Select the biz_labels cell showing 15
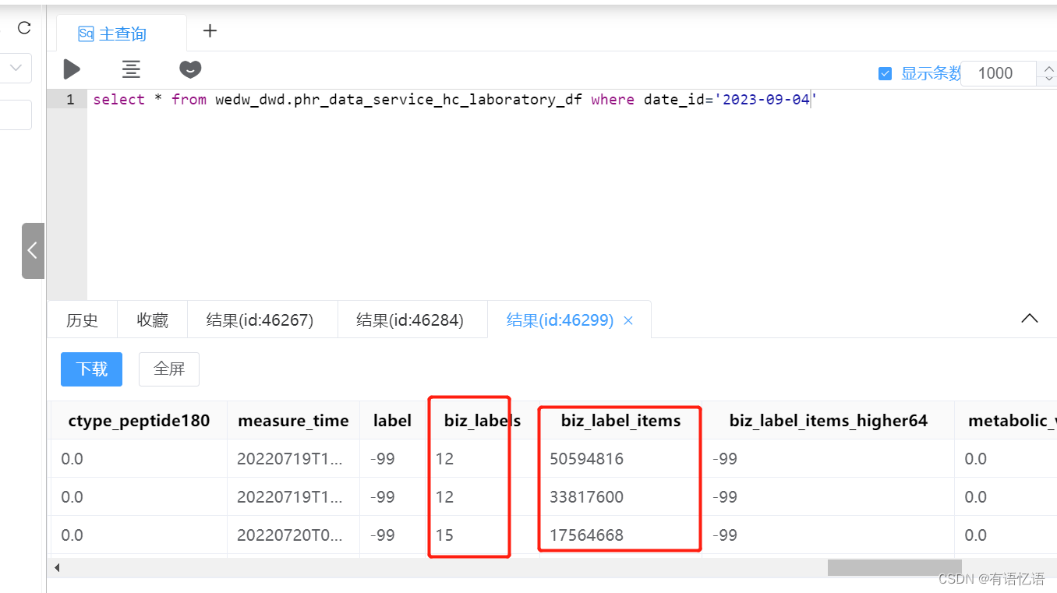Image resolution: width=1057 pixels, height=593 pixels. click(483, 535)
